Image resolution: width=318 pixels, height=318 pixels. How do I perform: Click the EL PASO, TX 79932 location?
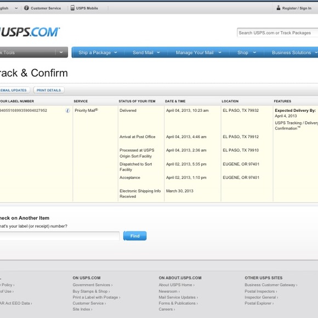point(241,110)
